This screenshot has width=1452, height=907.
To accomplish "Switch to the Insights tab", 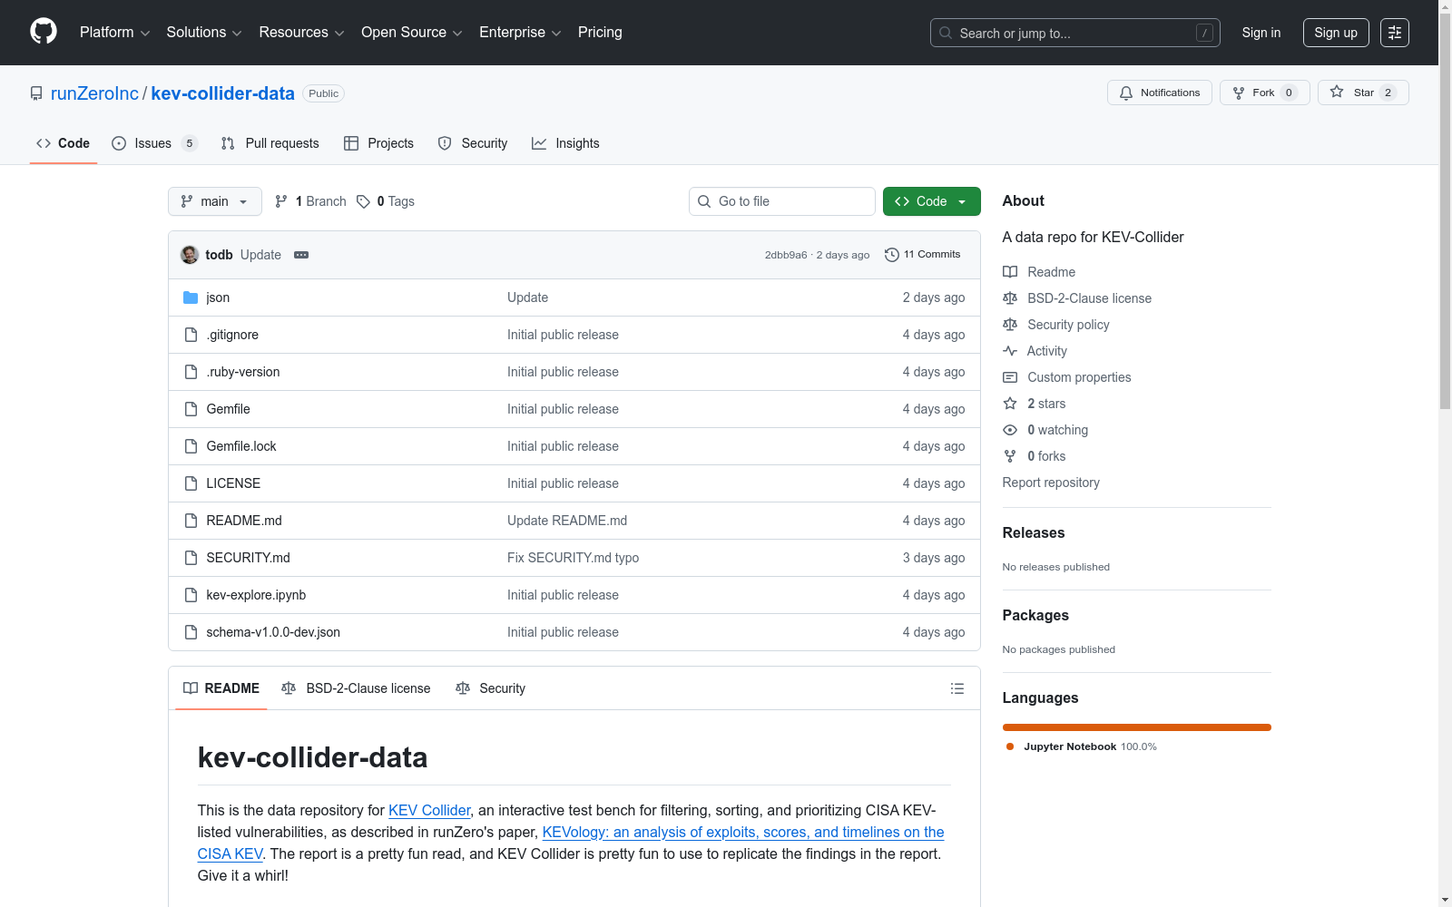I will click(x=565, y=143).
